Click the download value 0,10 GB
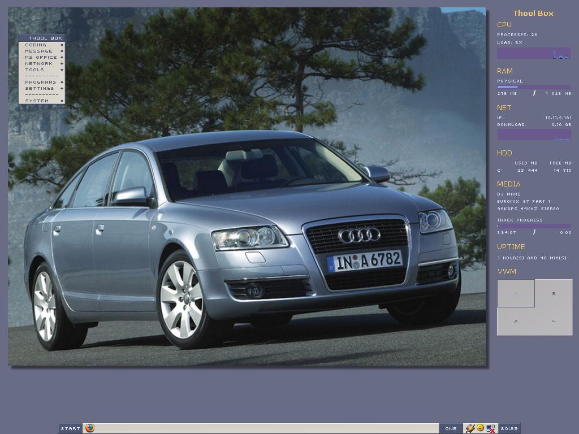Viewport: 579px width, 434px height. click(561, 125)
